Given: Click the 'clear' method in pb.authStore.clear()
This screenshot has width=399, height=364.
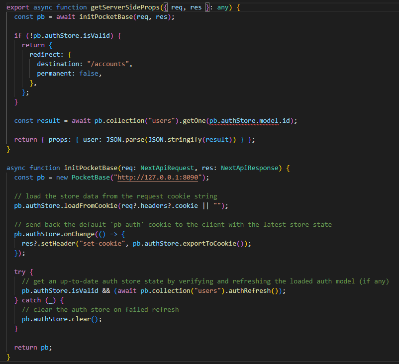Looking at the screenshot, I should (x=81, y=319).
